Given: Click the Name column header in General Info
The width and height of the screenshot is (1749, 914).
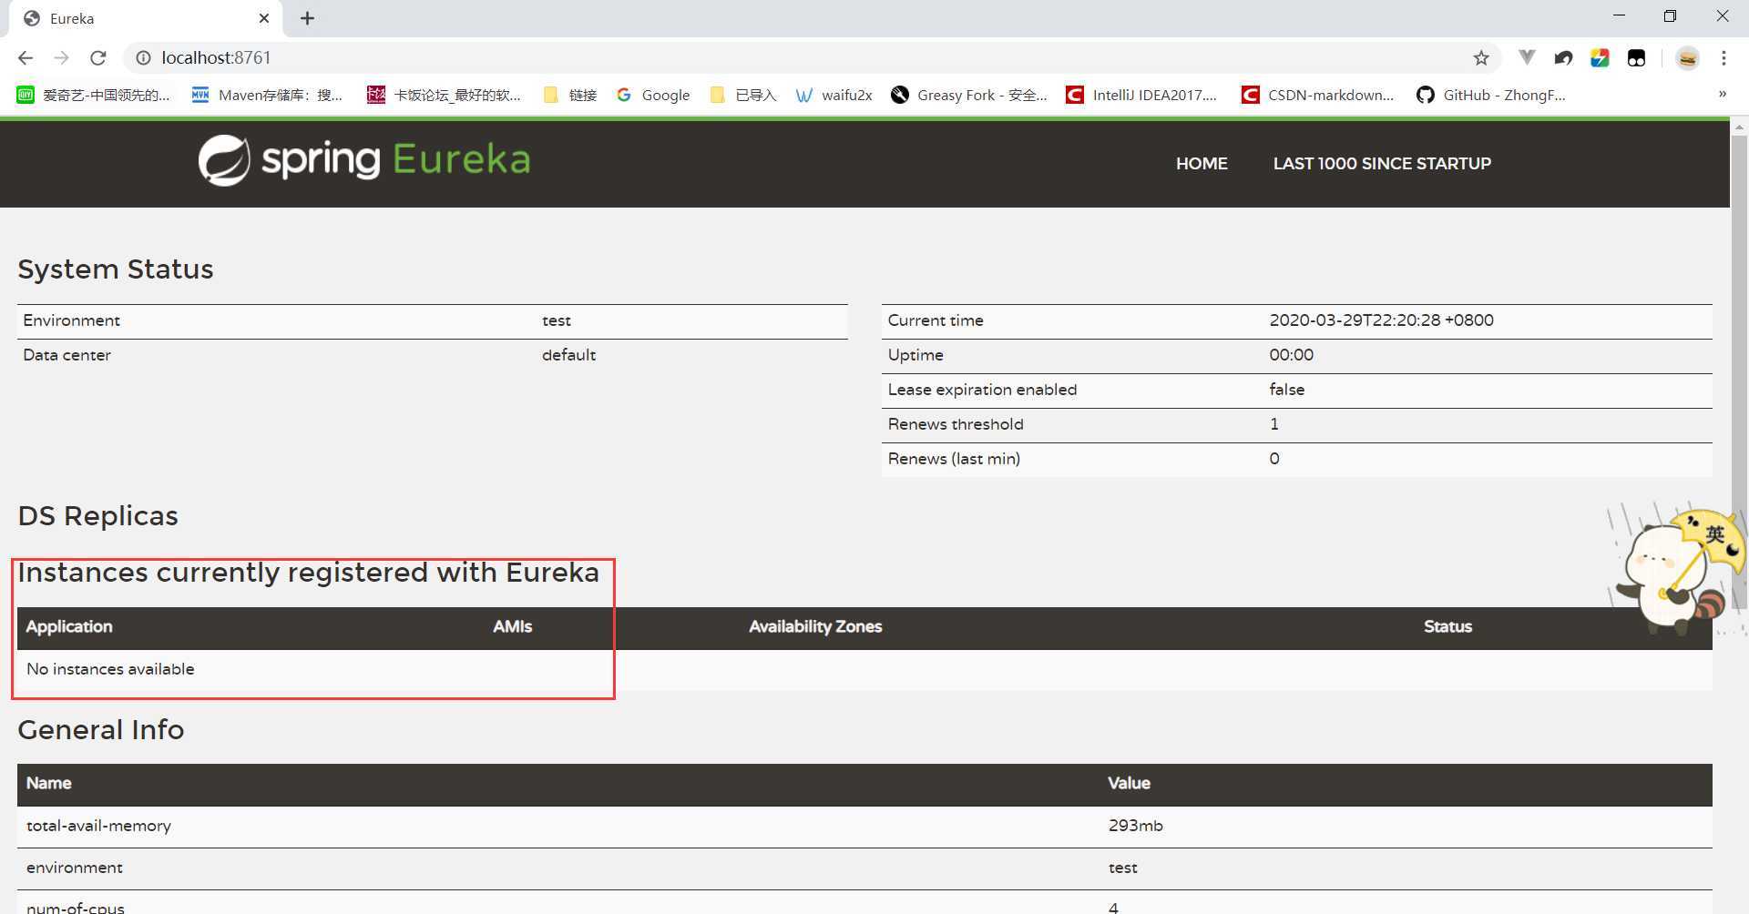Looking at the screenshot, I should [48, 783].
